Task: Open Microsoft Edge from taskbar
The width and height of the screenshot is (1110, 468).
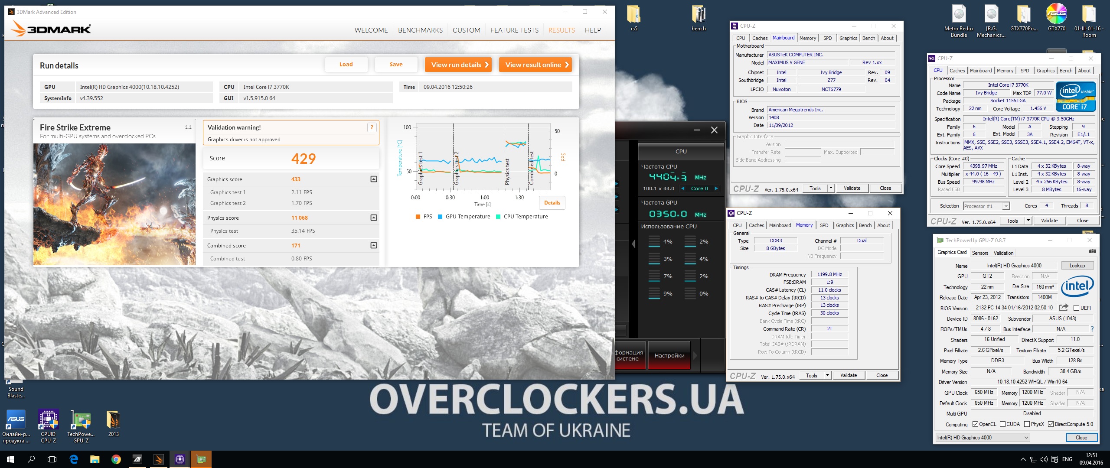Action: pyautogui.click(x=74, y=459)
